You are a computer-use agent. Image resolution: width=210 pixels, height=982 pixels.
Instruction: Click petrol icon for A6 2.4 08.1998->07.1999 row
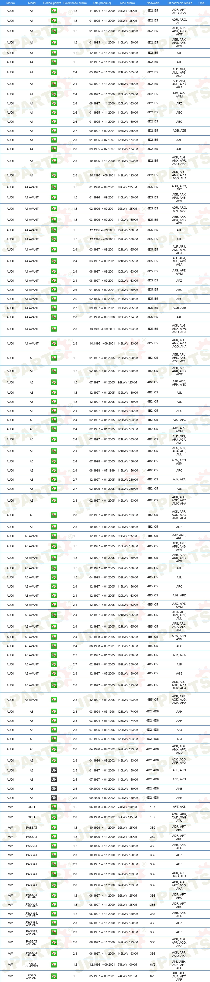(54, 470)
